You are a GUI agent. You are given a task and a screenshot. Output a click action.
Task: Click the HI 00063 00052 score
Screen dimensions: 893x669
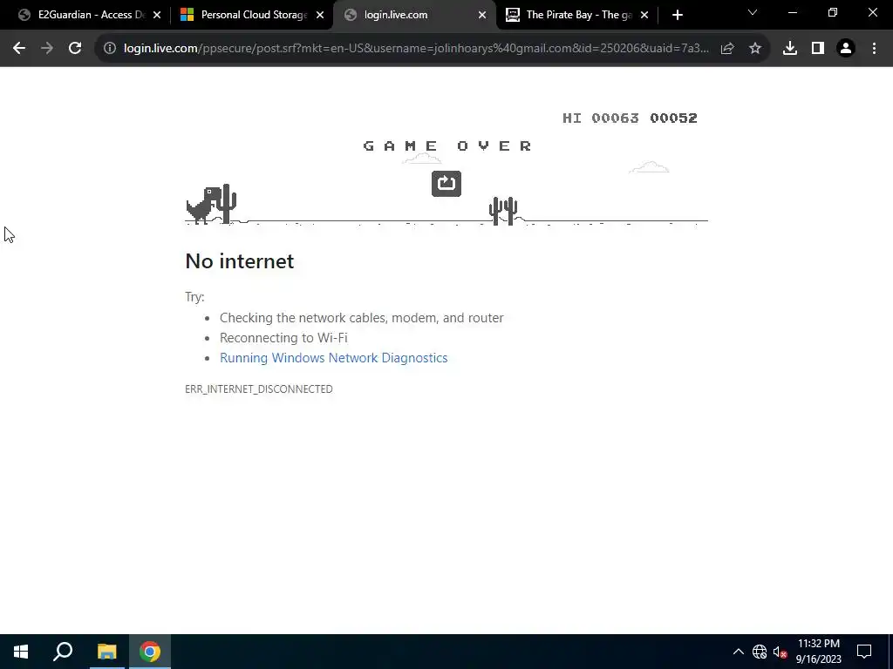(x=630, y=118)
